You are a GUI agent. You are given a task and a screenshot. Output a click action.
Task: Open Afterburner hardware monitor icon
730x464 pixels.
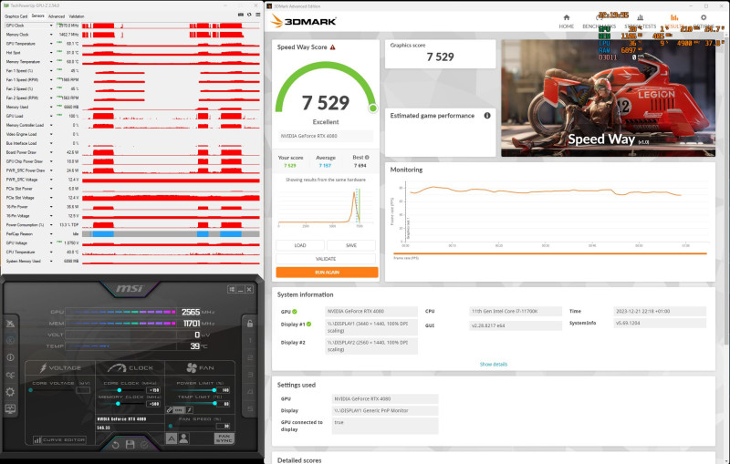10,408
